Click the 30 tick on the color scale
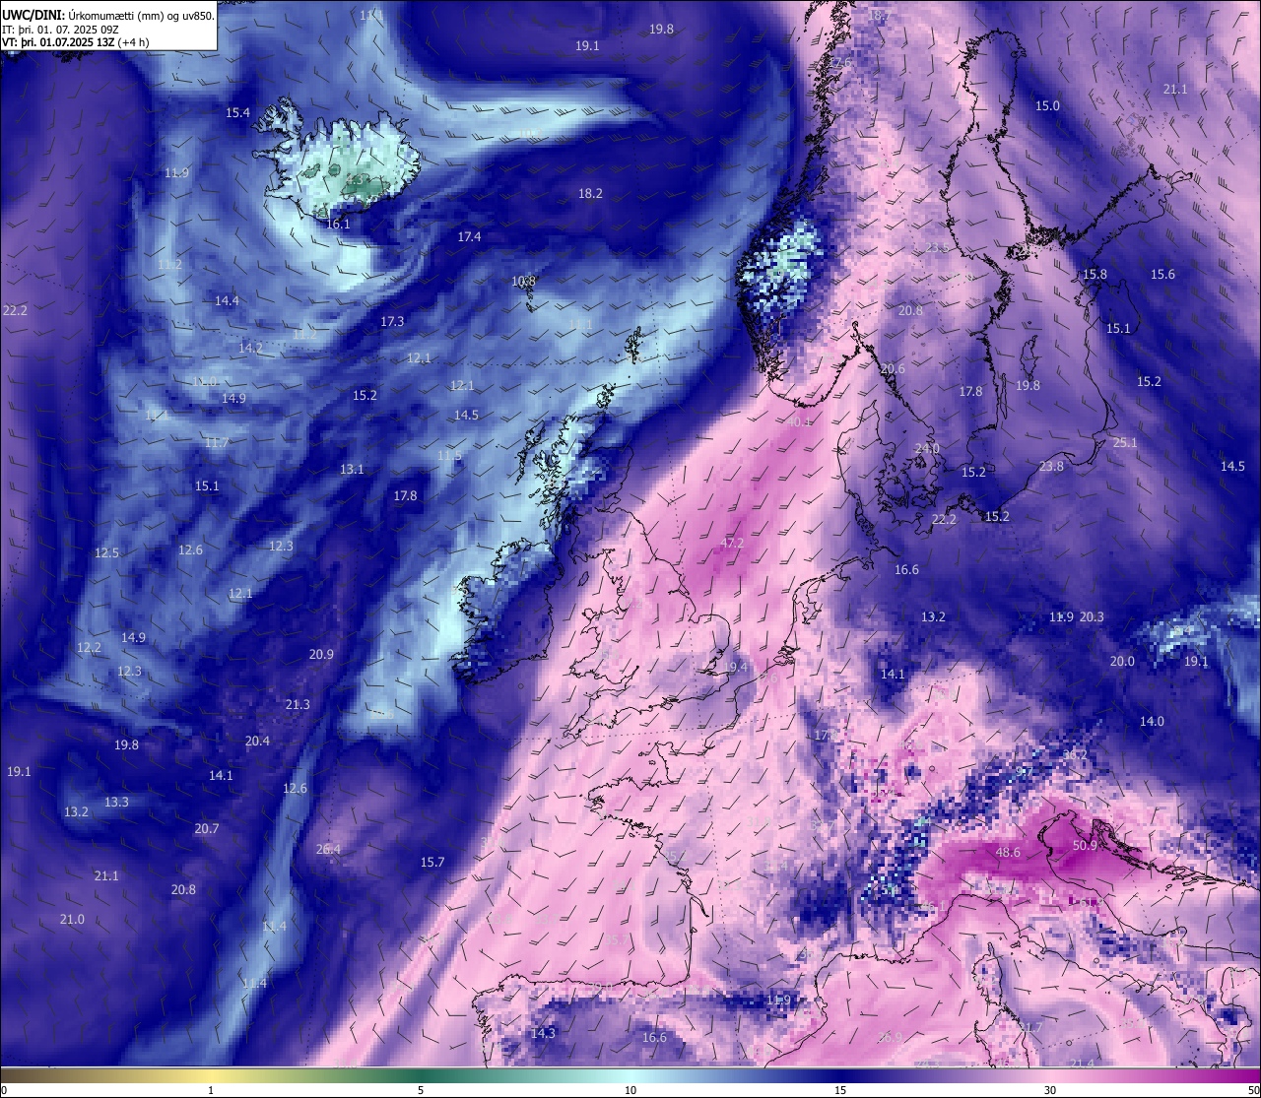The height and width of the screenshot is (1098, 1261). click(x=1050, y=1090)
